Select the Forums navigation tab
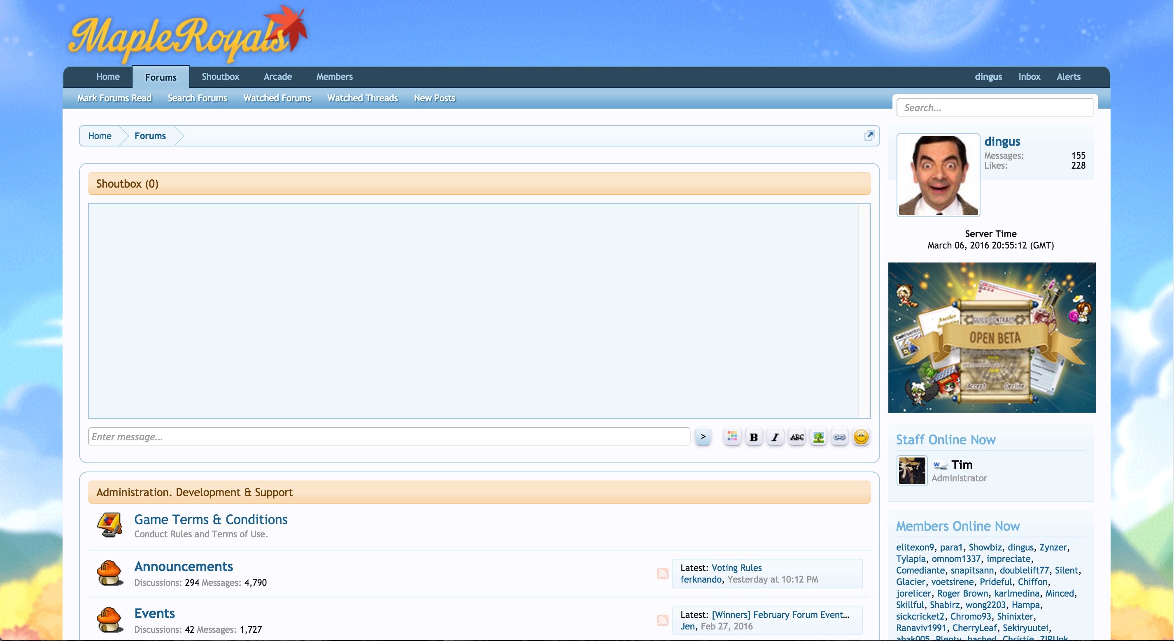This screenshot has width=1174, height=641. tap(161, 77)
